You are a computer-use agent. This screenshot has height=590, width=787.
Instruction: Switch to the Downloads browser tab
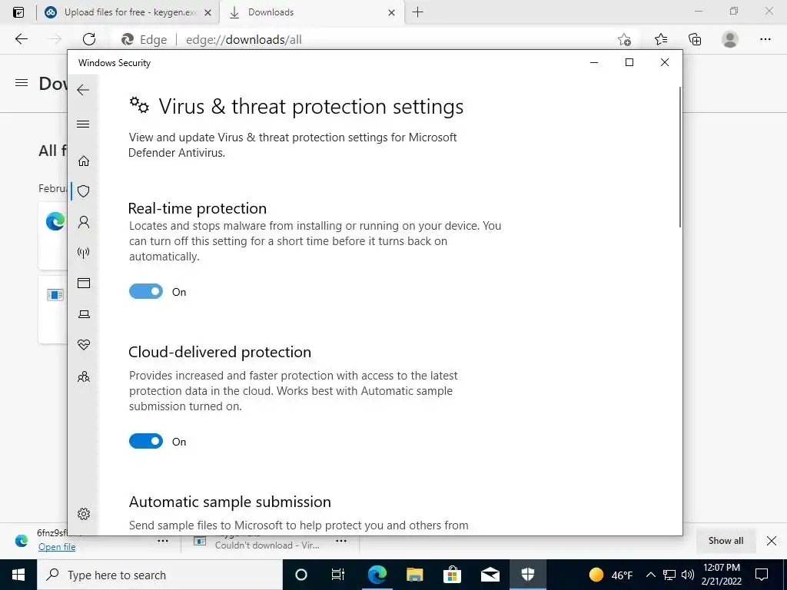(x=311, y=12)
